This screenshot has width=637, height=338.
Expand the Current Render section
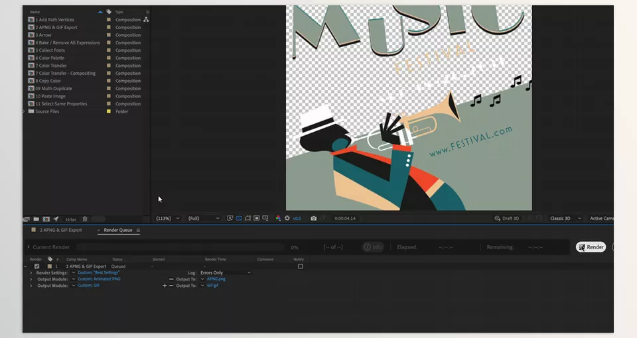pyautogui.click(x=29, y=247)
